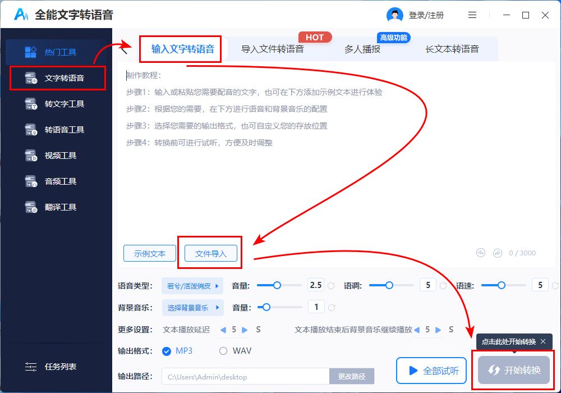Click 文件导入 button
This screenshot has width=561, height=393.
(x=211, y=253)
